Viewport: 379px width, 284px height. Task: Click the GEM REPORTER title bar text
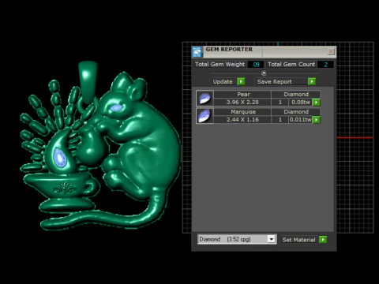(x=229, y=49)
